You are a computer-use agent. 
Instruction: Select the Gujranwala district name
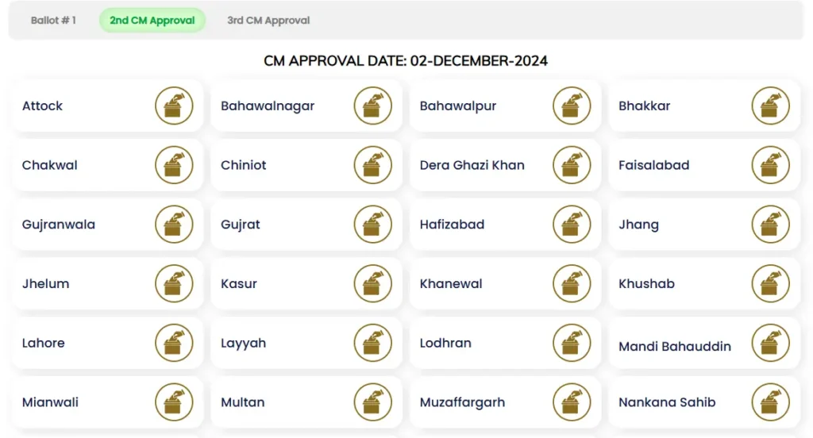(x=59, y=225)
